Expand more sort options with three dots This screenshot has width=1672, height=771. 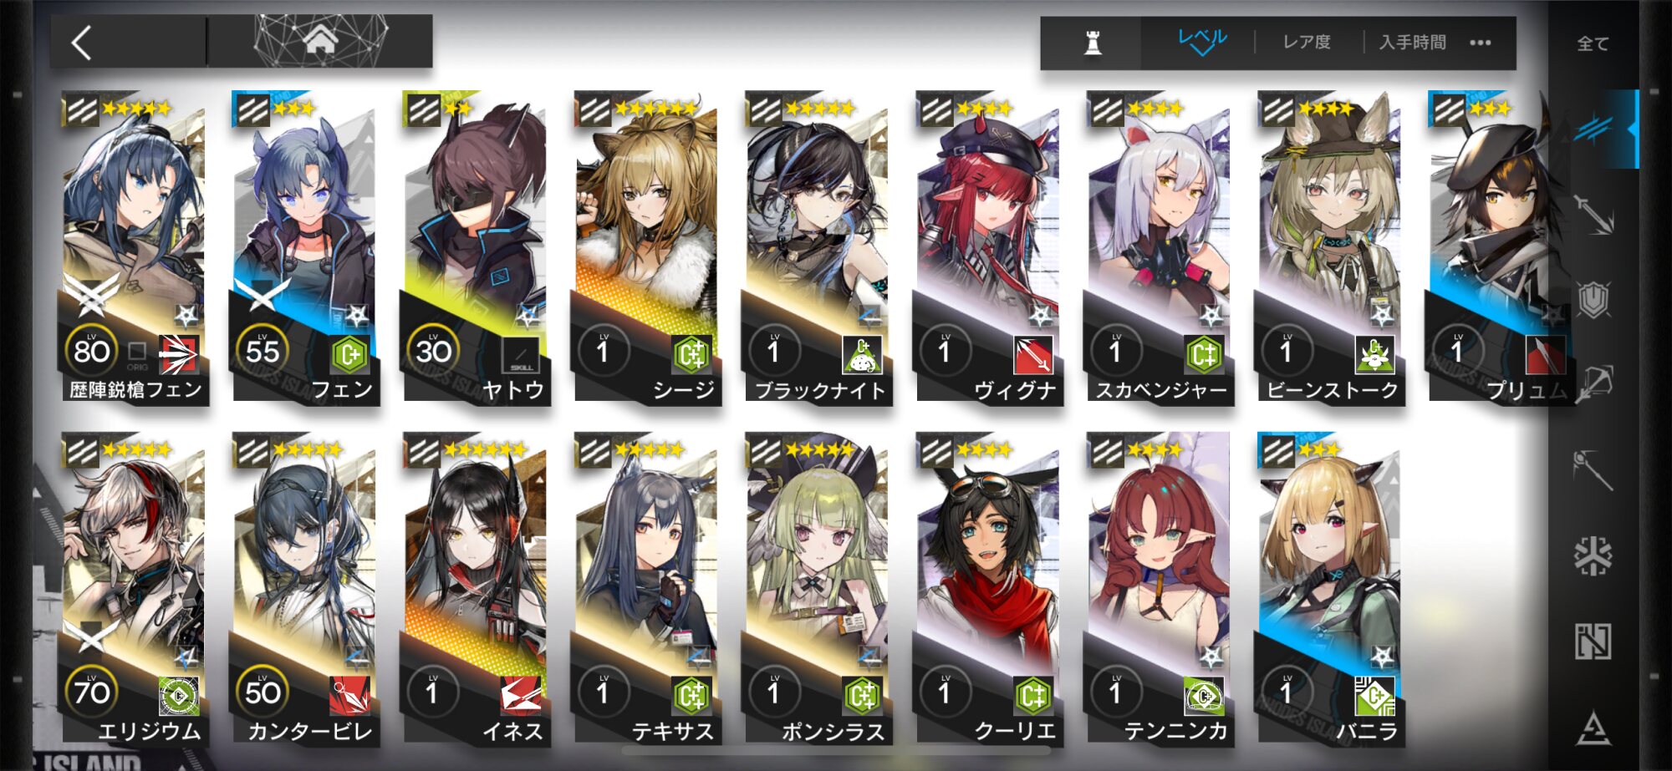1481,43
